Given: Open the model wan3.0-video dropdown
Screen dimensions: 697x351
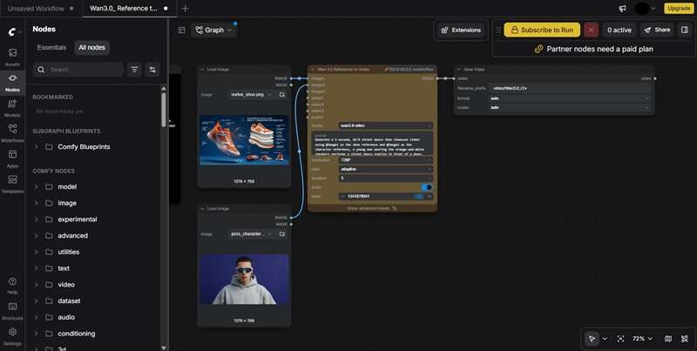Looking at the screenshot, I should [x=385, y=125].
